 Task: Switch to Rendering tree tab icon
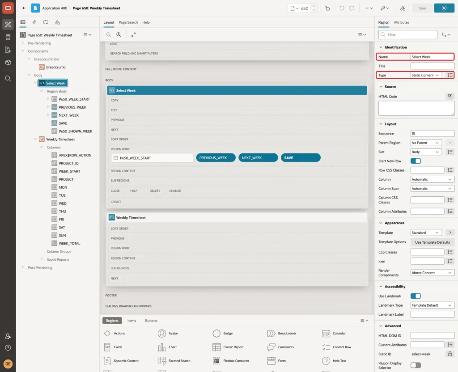click(x=23, y=22)
